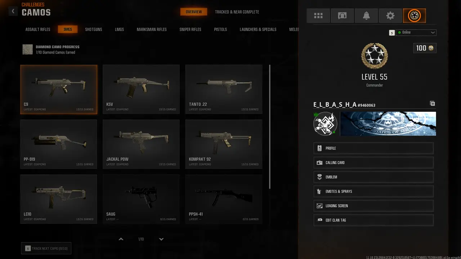The width and height of the screenshot is (461, 259).
Task: Click the back arrow beside Camos
Action: (13, 11)
